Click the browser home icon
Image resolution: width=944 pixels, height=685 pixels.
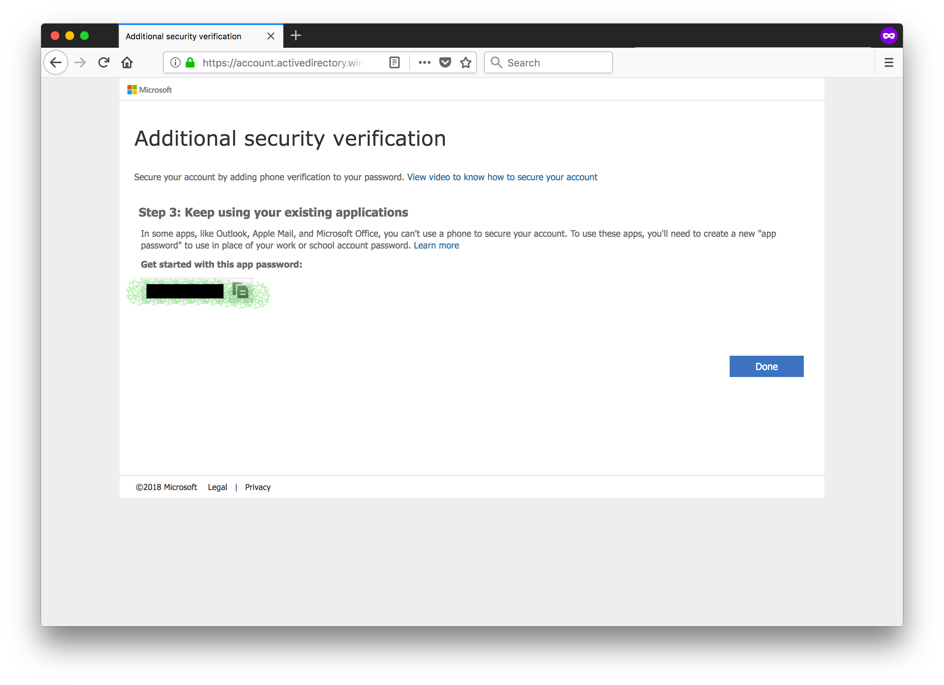[127, 62]
